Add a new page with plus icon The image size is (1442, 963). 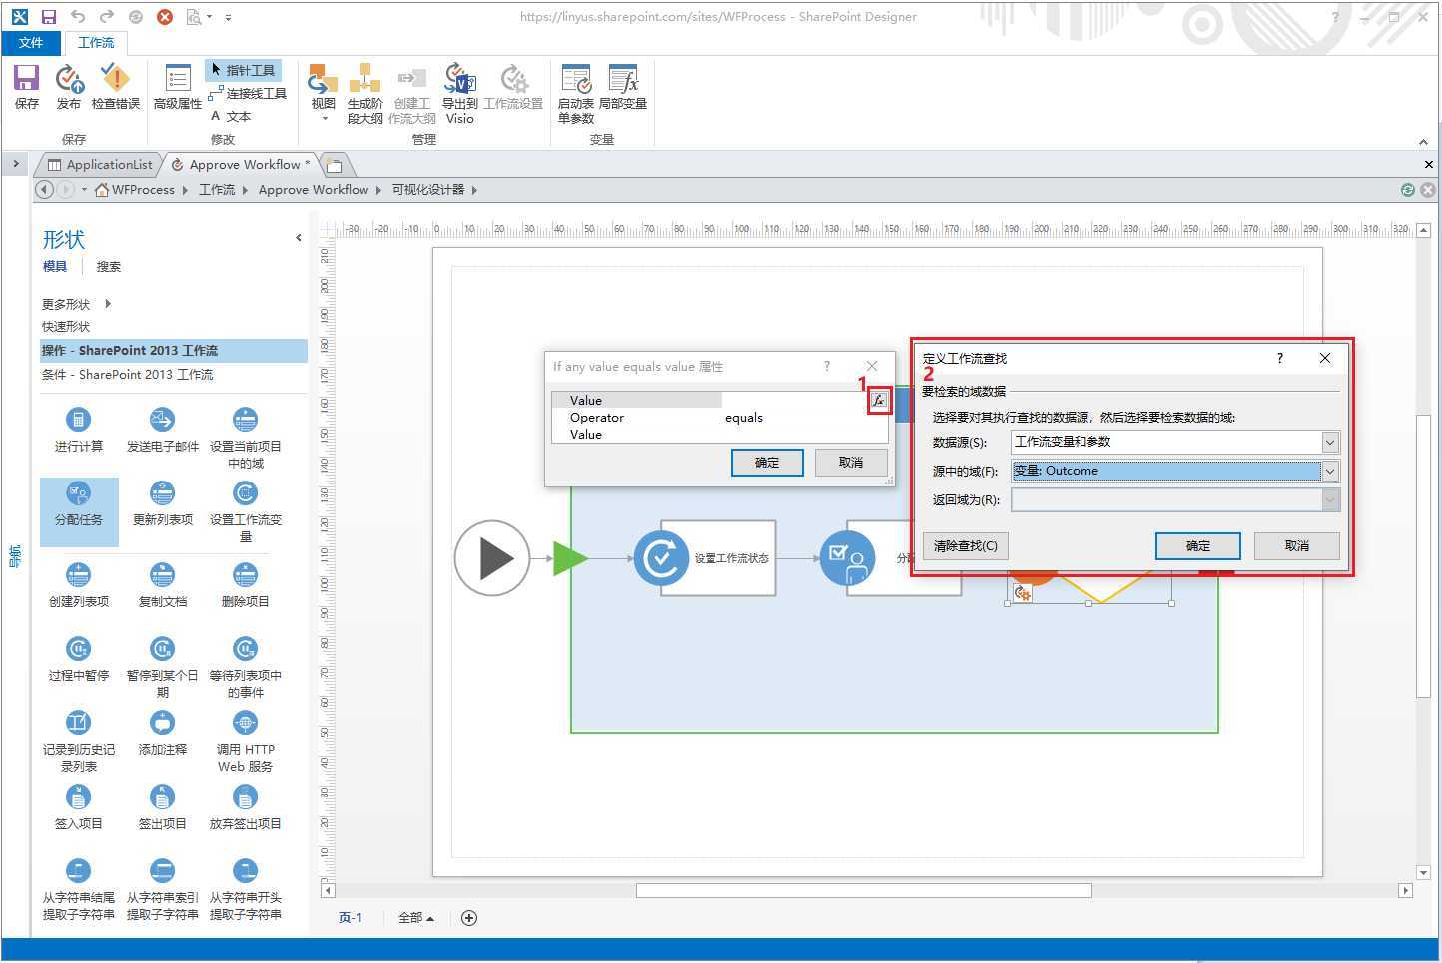[469, 917]
